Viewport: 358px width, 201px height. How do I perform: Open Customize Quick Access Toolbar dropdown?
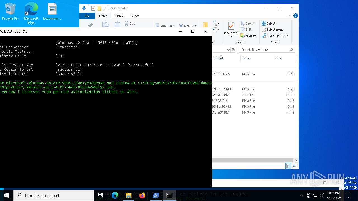(x=104, y=9)
